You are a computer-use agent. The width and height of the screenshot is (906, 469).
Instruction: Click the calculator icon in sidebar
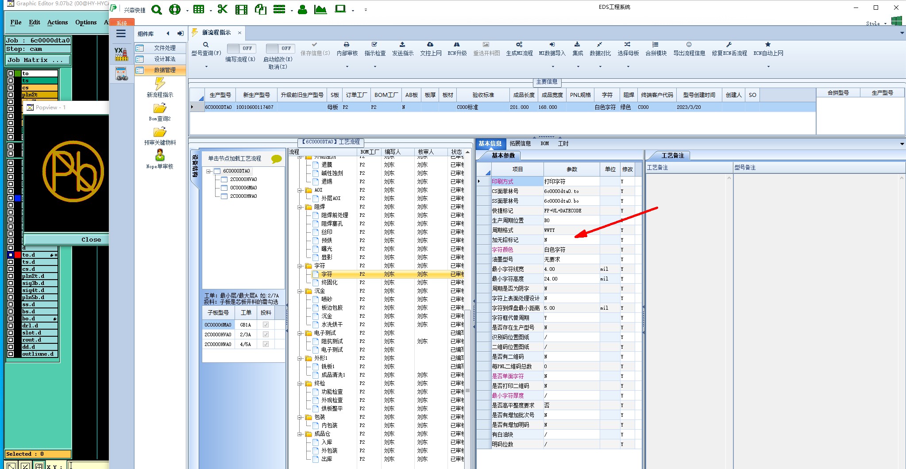(121, 74)
